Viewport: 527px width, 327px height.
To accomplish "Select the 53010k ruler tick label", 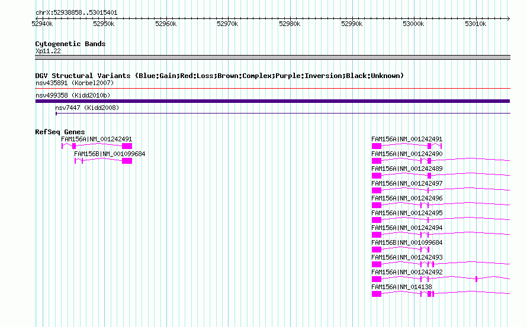I will click(x=475, y=24).
